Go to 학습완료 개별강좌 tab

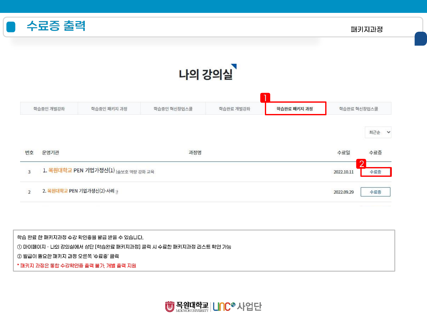(234, 109)
